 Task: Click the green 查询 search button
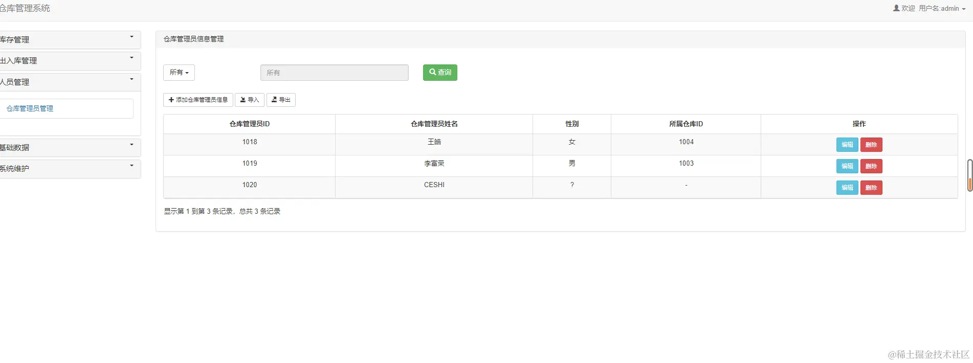[x=440, y=73]
